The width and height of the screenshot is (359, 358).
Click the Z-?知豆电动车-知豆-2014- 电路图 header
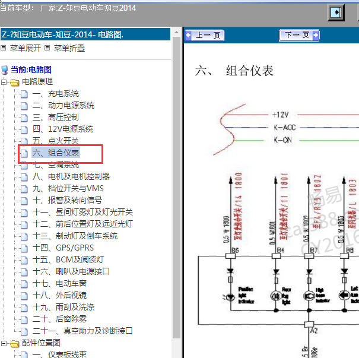(85, 34)
